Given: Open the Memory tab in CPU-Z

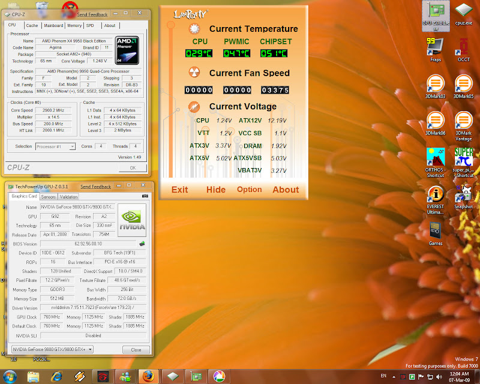Looking at the screenshot, I should (x=74, y=25).
